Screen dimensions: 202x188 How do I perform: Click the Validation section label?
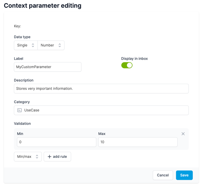point(22,124)
